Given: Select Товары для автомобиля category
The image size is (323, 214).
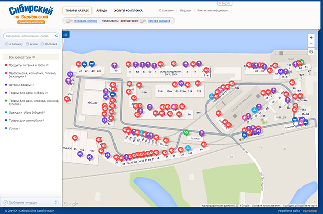Looking at the screenshot, I should (26, 120).
